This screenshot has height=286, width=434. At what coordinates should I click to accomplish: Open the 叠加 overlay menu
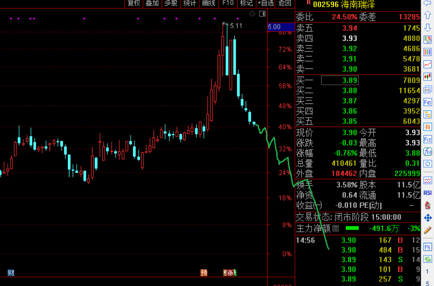[152, 3]
